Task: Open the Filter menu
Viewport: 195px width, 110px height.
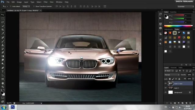Action: click(x=45, y=2)
